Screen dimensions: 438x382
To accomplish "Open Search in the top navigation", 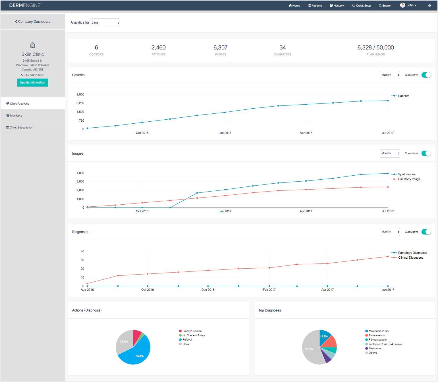I will tap(385, 6).
